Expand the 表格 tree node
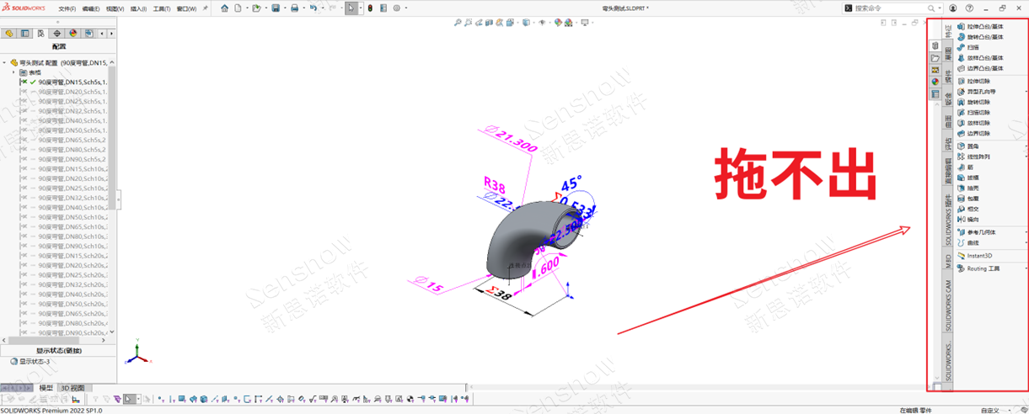 [x=13, y=72]
